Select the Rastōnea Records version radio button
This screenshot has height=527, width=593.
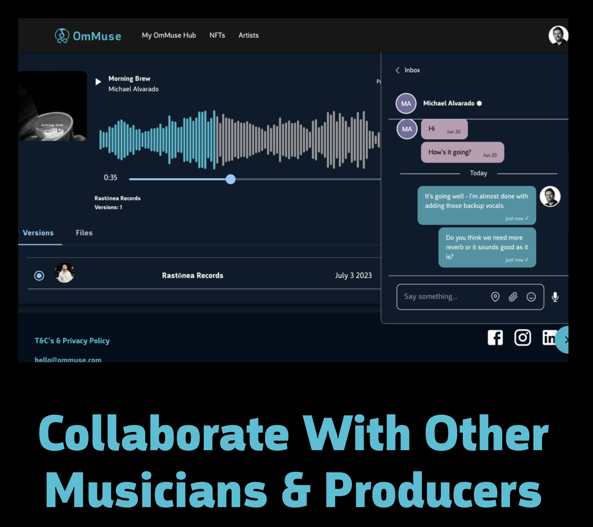pos(39,275)
